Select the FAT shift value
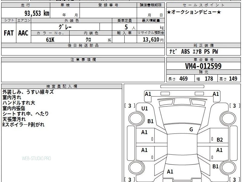 9,33
